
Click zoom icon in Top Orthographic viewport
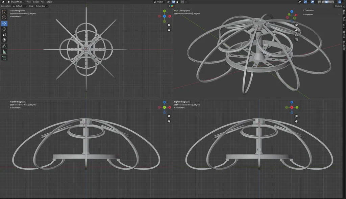click(169, 25)
